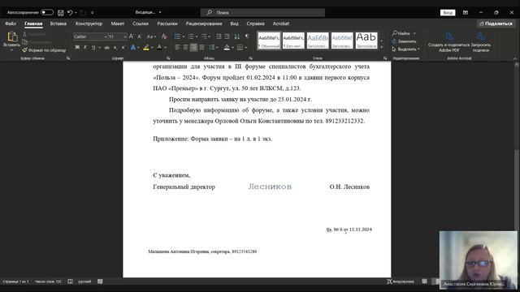
Task: Click the ribbon display options icon in the title bar
Action: point(466,13)
